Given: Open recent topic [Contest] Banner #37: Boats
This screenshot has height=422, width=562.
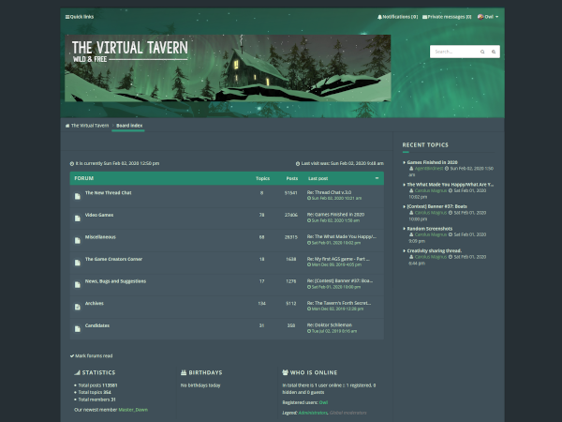Looking at the screenshot, I should point(436,206).
